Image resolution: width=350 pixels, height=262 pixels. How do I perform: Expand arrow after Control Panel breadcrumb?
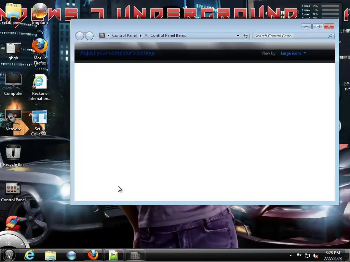tap(140, 35)
